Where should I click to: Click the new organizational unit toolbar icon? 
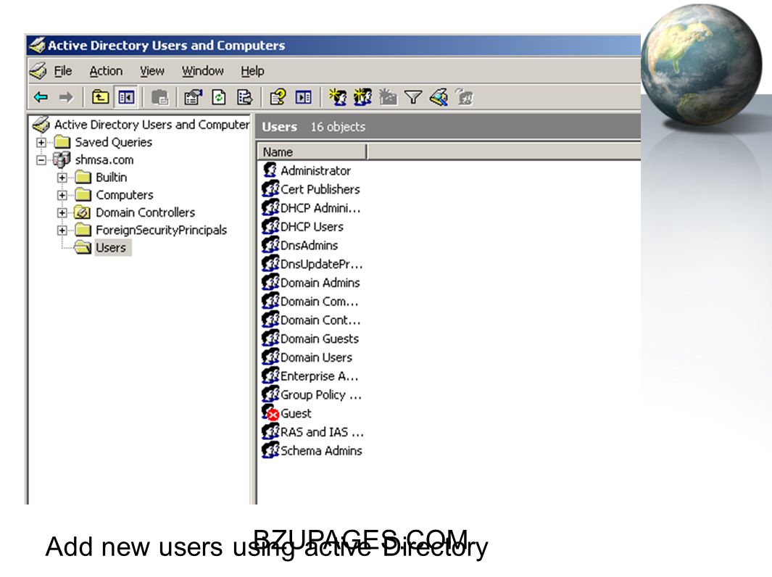[x=388, y=97]
